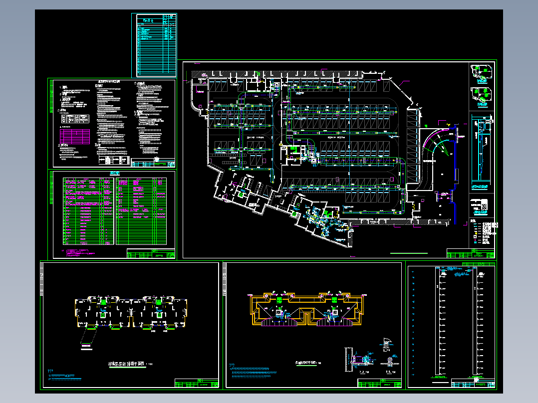Click the cyan notes under the floor plan
The width and height of the screenshot is (538, 403).
65,376
